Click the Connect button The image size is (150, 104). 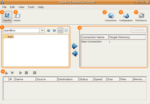(139, 30)
